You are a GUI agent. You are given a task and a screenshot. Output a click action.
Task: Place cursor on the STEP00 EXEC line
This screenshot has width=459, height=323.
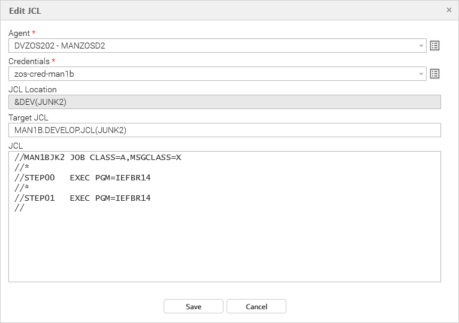[83, 178]
